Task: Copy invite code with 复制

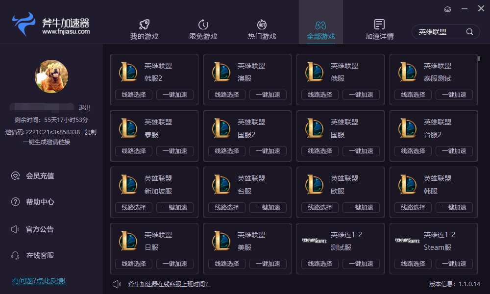Action: 90,132
